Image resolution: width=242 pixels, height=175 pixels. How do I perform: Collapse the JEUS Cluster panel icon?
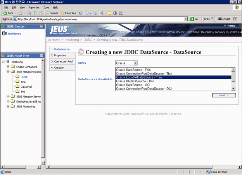[42, 26]
